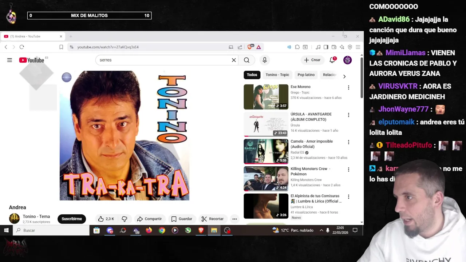Click the Compartir button
Image resolution: width=466 pixels, height=262 pixels.
point(149,219)
